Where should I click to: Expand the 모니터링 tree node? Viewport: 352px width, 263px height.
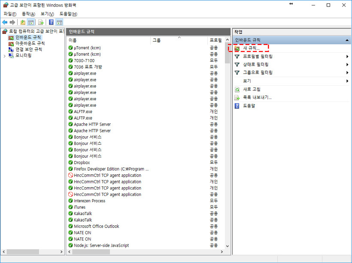click(4, 56)
